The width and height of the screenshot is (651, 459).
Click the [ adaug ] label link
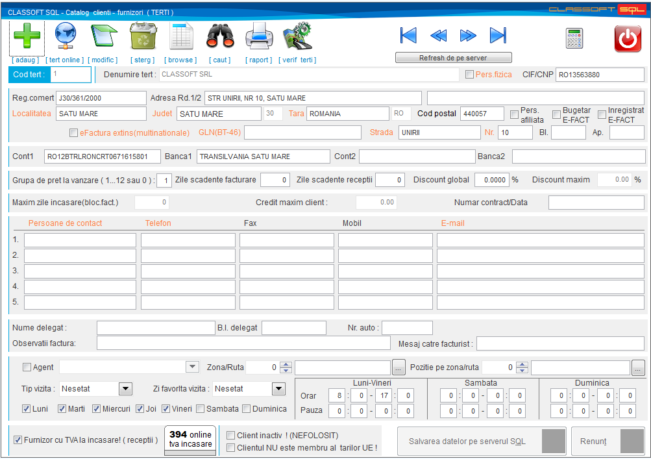(25, 60)
